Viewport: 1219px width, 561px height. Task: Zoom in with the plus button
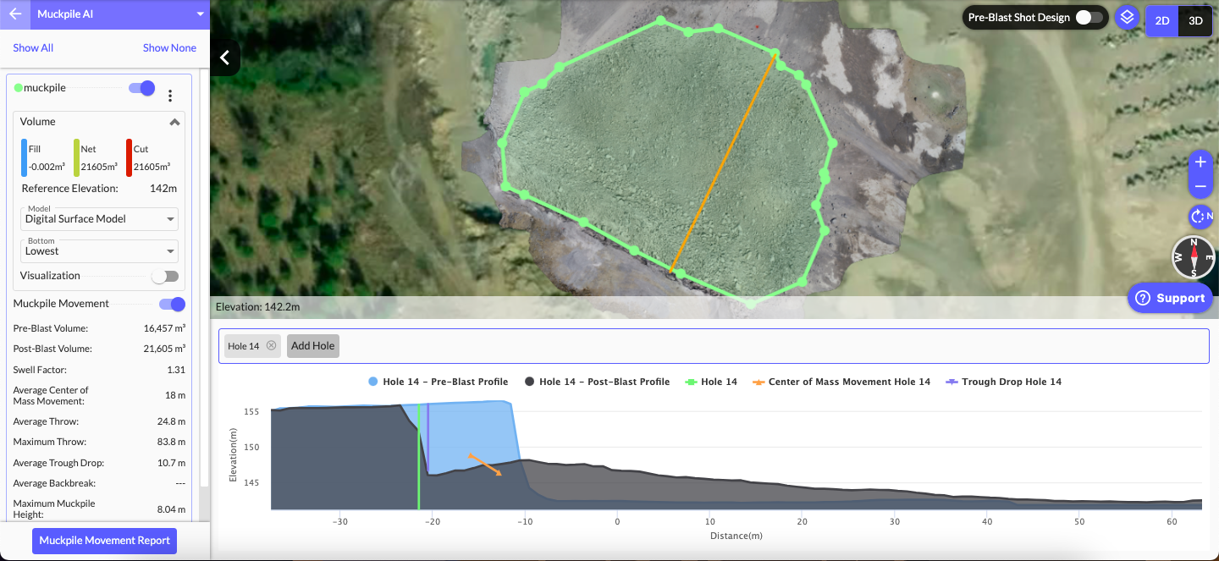pos(1200,162)
